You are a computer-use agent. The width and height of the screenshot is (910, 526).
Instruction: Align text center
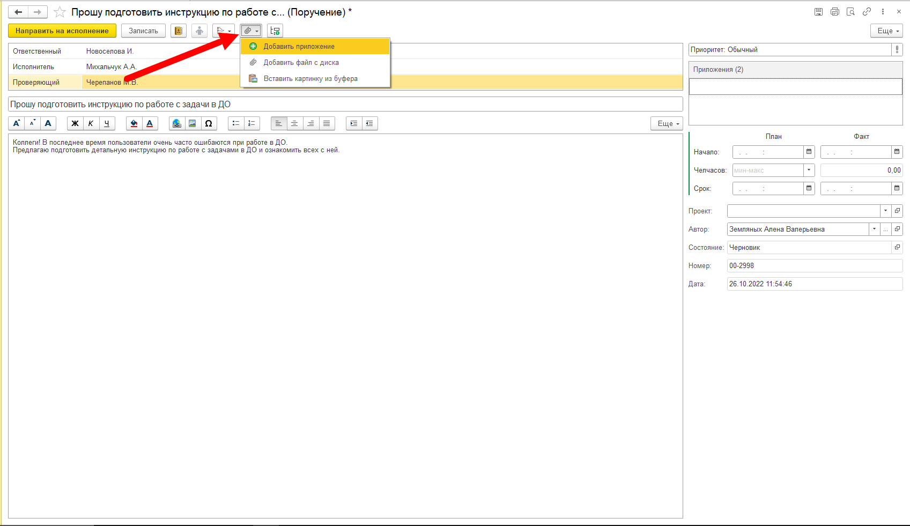294,123
